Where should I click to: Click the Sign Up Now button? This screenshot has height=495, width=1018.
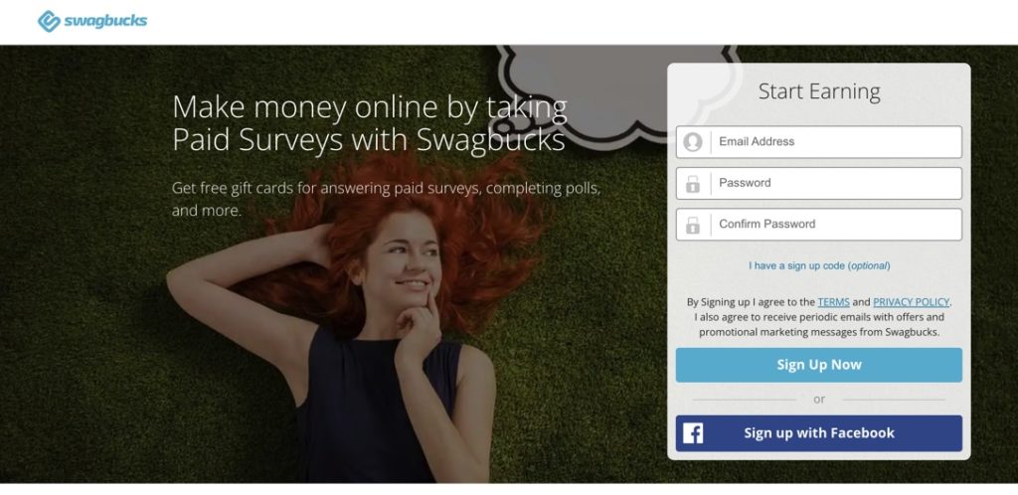tap(819, 365)
